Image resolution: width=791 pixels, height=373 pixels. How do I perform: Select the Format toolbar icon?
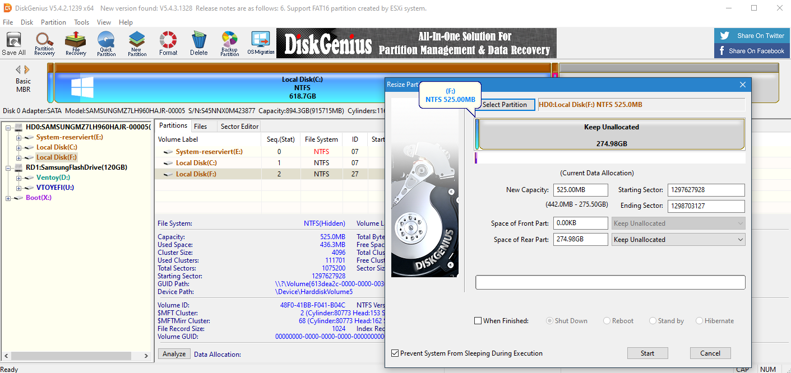pos(168,44)
